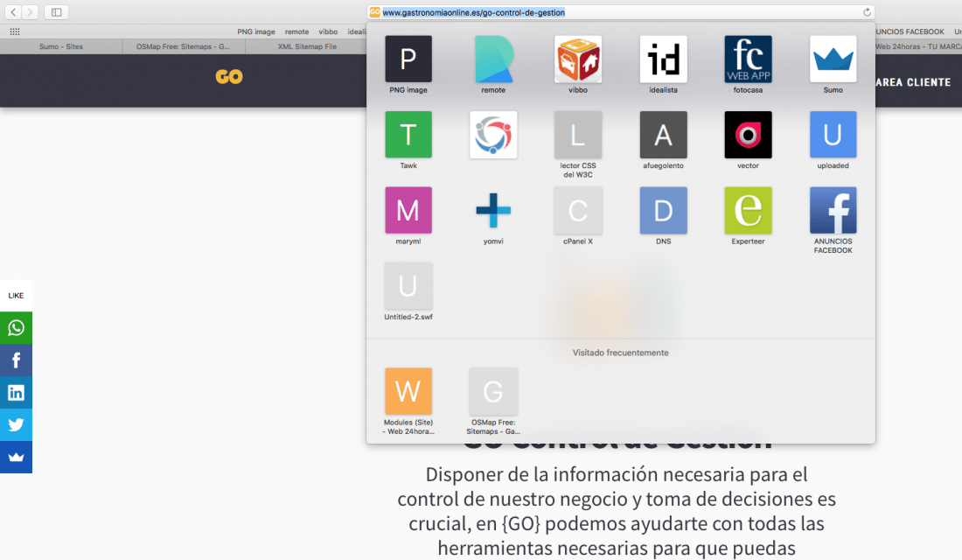Screen dimensions: 962x560
Task: Open the vector favorite icon
Action: pyautogui.click(x=748, y=135)
